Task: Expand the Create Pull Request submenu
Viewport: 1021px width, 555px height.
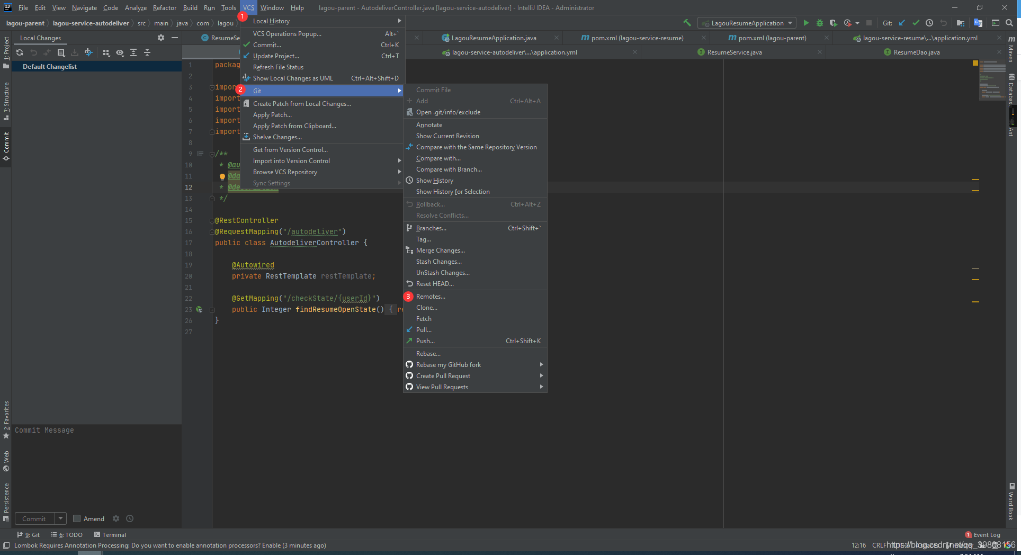Action: 475,376
